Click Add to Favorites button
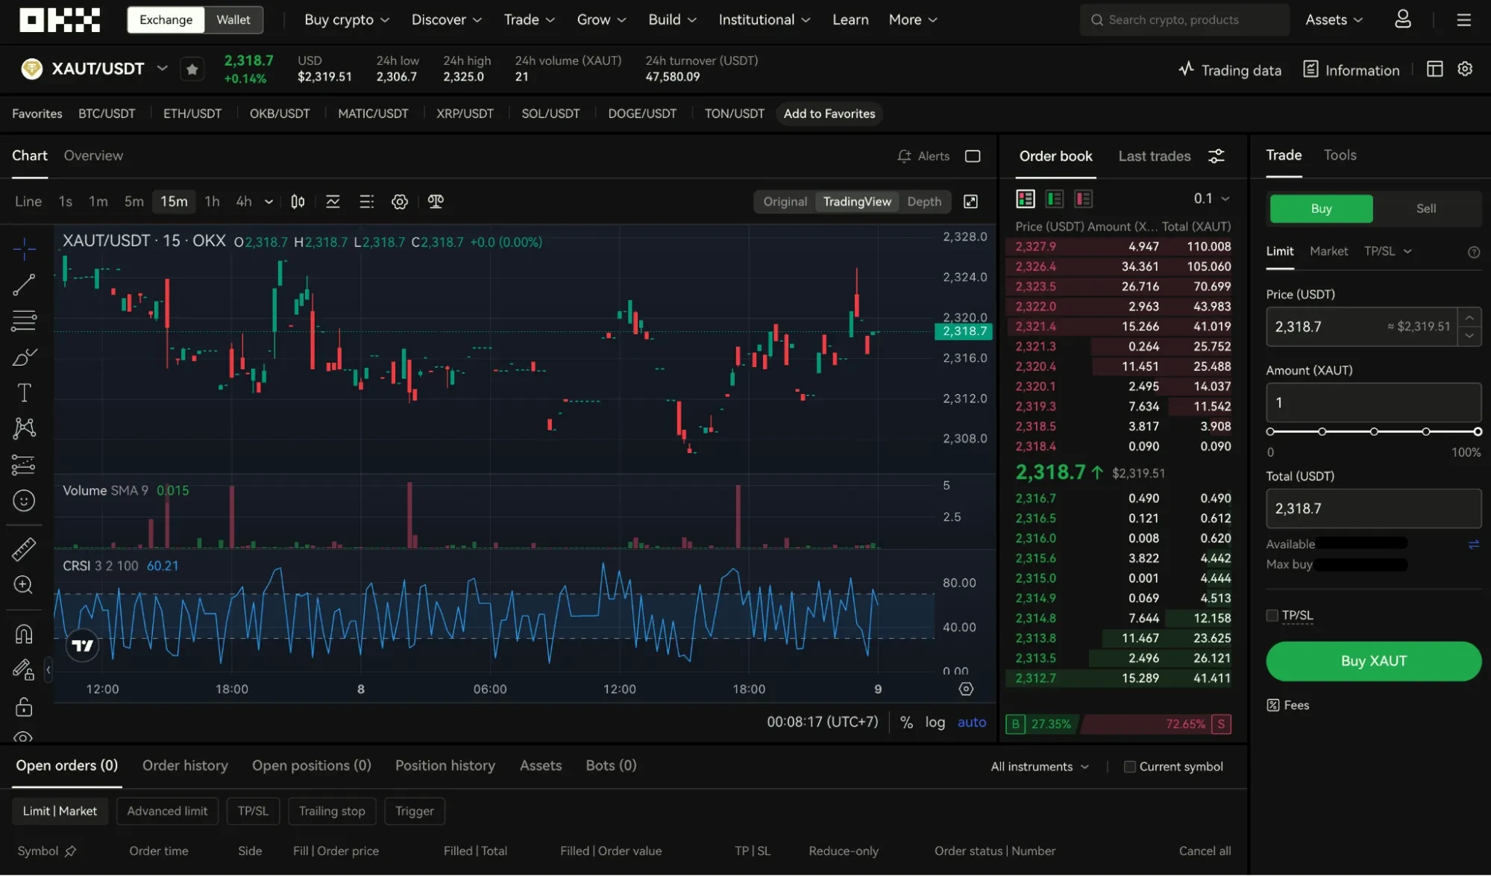The image size is (1491, 876). click(829, 113)
